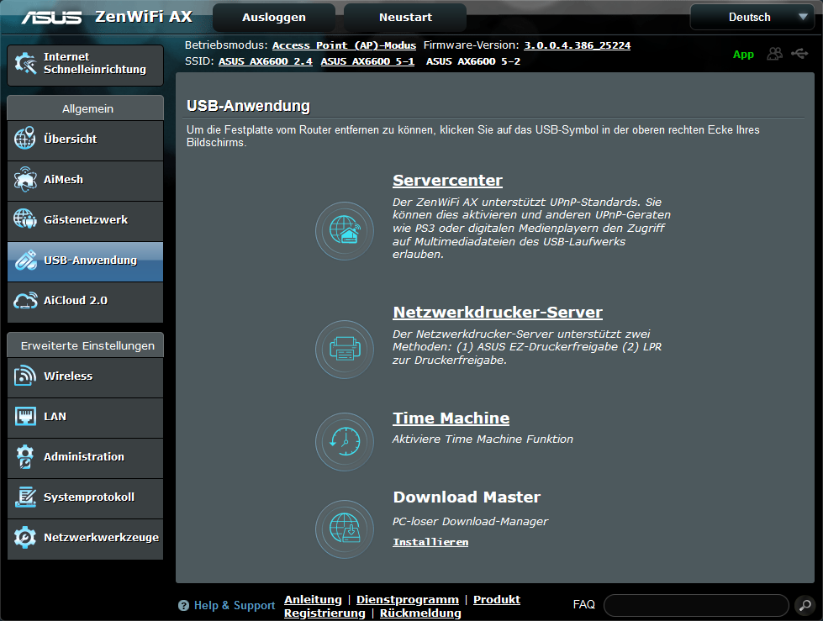The height and width of the screenshot is (621, 823).
Task: Click the Neustart button
Action: [x=405, y=18]
